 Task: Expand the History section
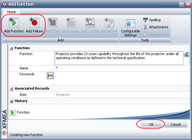(x=11, y=101)
